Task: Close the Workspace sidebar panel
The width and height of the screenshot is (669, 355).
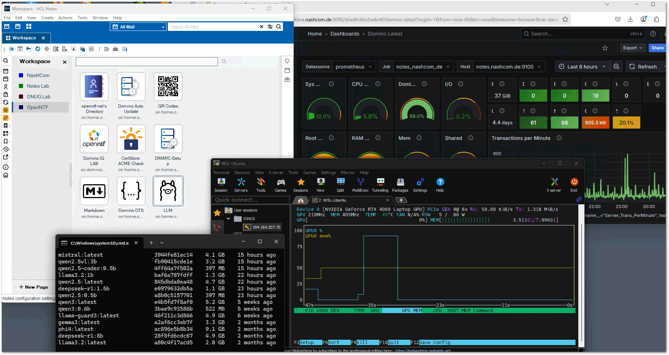Action: pyautogui.click(x=65, y=62)
